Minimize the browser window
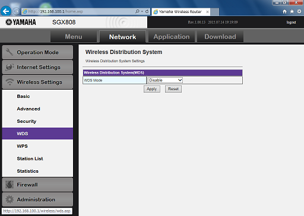 pos(277,2)
